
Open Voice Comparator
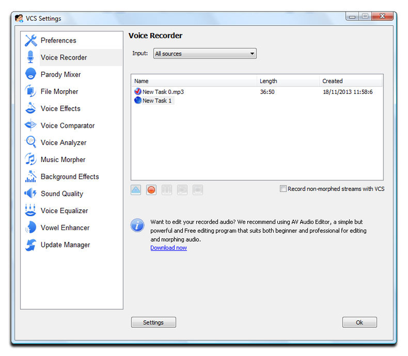pos(67,126)
